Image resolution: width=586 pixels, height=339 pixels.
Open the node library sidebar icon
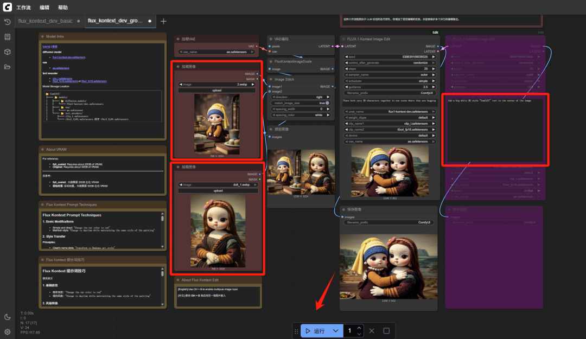coord(8,37)
